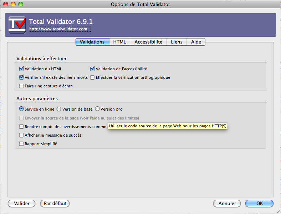Close the window with red button

[x=6, y=4]
